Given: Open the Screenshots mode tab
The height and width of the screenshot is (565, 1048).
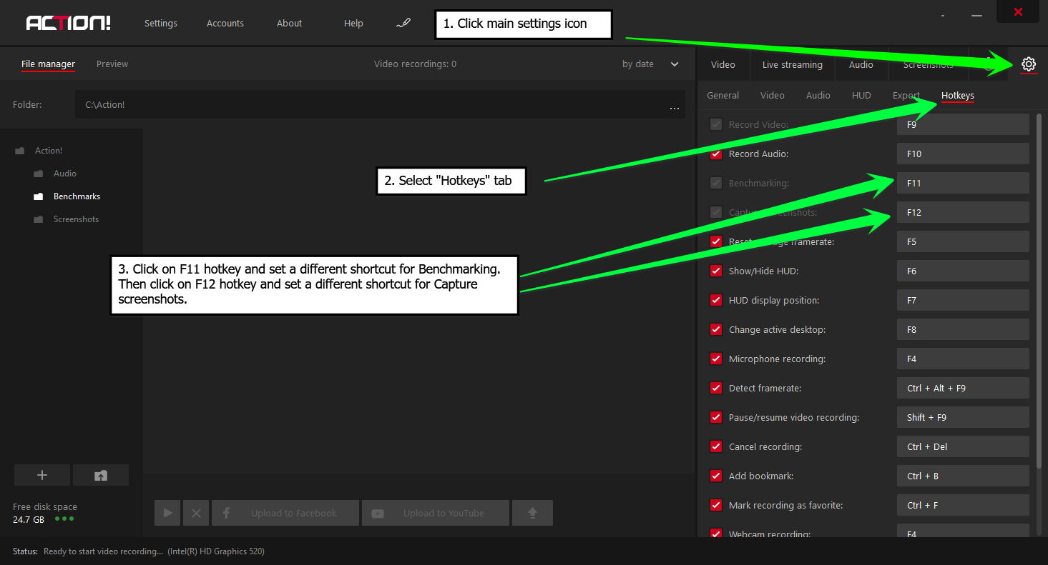Looking at the screenshot, I should tap(929, 65).
